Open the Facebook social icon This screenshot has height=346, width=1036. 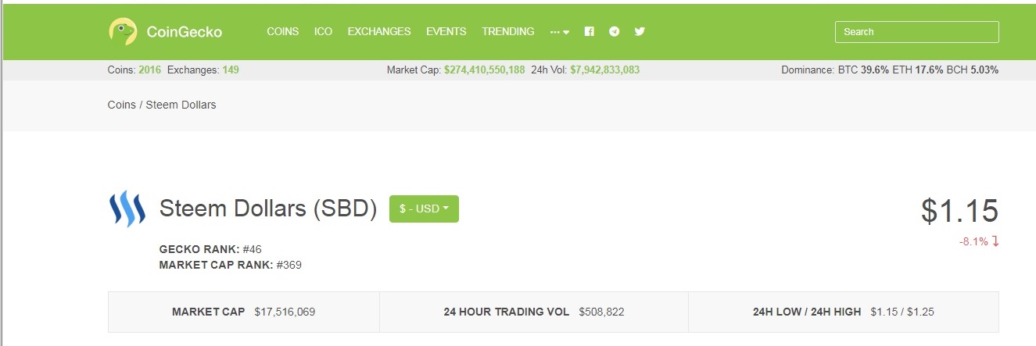[590, 32]
